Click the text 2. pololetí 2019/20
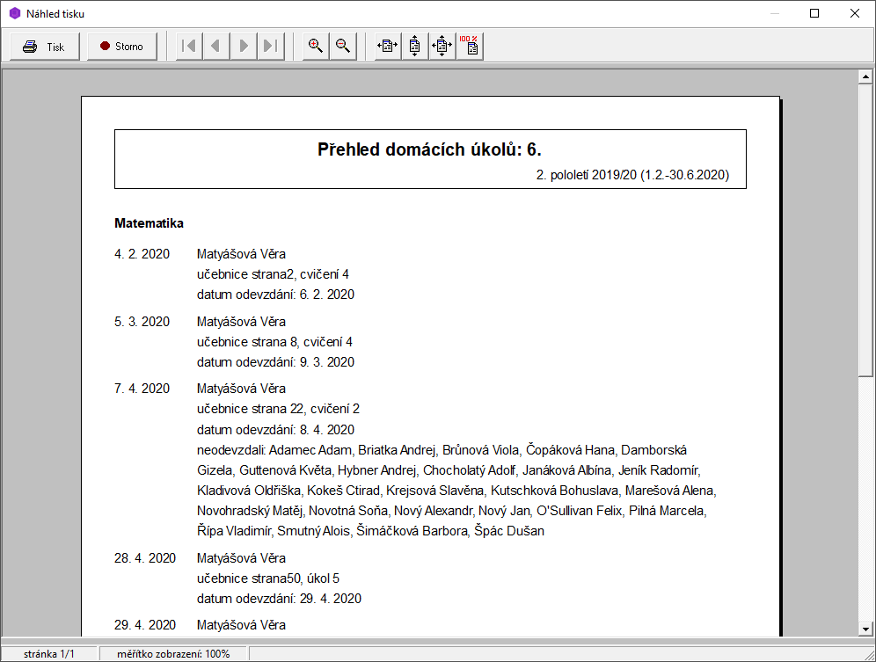 coord(586,175)
